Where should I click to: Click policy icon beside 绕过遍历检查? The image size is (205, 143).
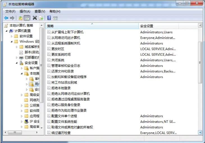pyautogui.click(x=49, y=133)
